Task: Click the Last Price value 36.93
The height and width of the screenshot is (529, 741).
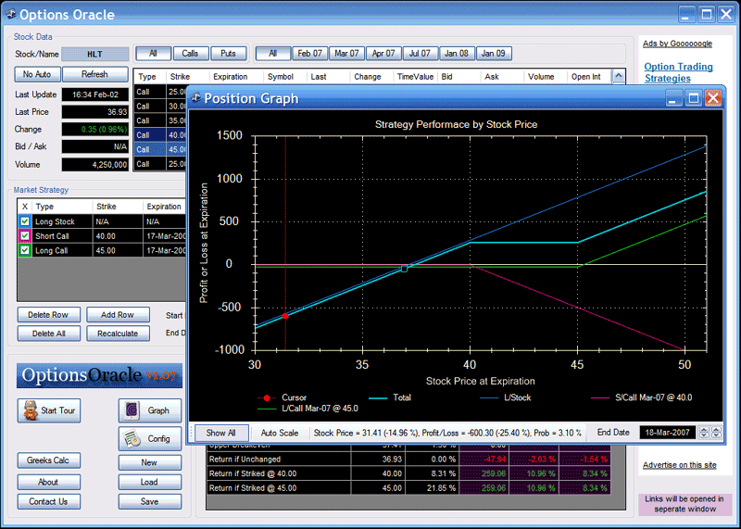Action: (x=95, y=112)
